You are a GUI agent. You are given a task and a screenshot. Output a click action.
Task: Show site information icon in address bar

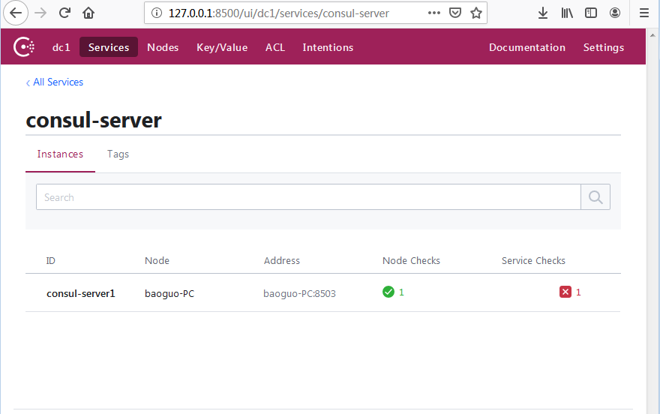click(x=157, y=13)
